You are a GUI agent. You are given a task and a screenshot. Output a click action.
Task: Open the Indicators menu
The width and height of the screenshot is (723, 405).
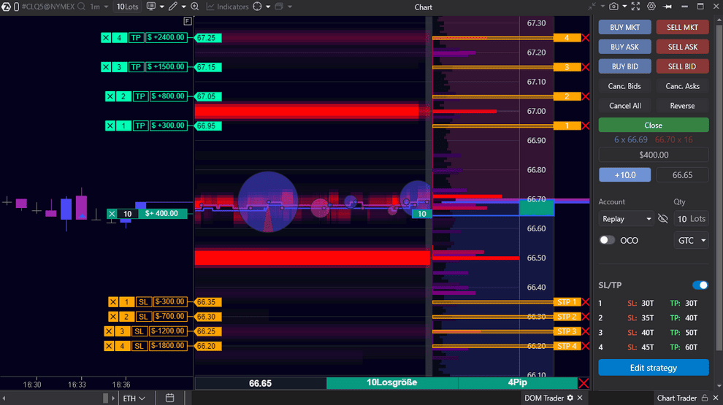[x=227, y=7]
